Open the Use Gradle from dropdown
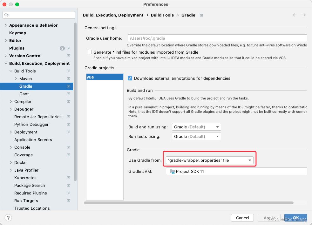This screenshot has height=225, width=312. coord(209,160)
